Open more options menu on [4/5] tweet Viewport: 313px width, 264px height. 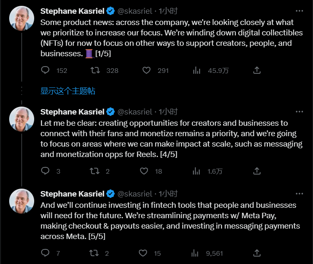click(x=299, y=112)
